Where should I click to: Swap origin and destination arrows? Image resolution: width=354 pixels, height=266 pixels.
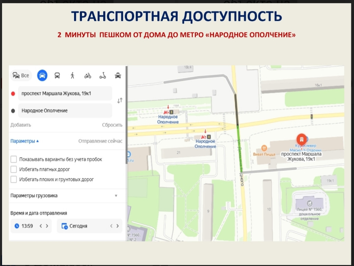120,101
